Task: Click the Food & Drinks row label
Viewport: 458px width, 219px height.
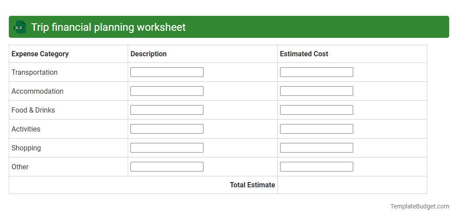Action: (x=33, y=110)
